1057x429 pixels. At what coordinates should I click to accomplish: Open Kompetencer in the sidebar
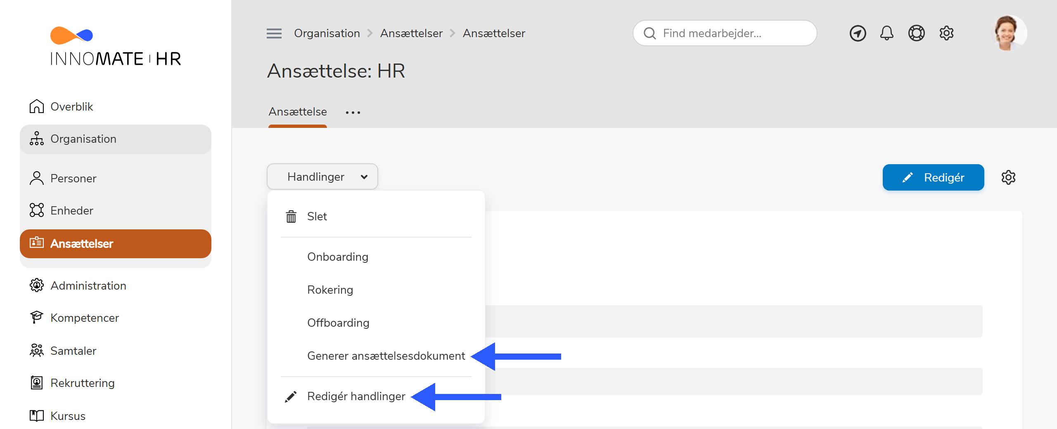[115, 318]
